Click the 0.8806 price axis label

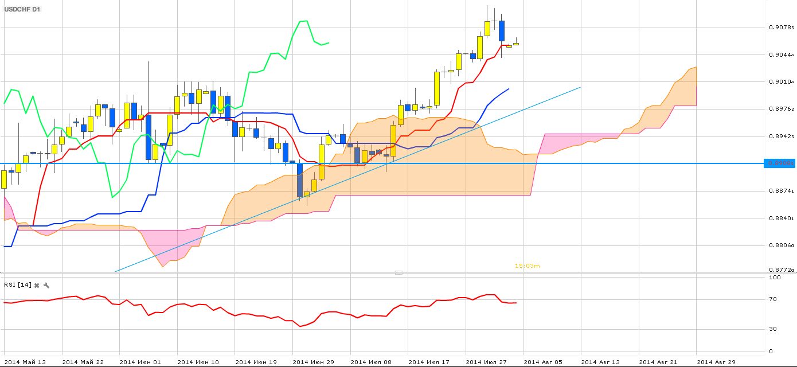[x=781, y=245]
